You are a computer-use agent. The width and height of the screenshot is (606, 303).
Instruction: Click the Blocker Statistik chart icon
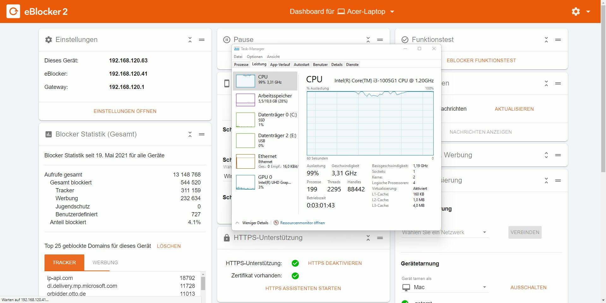(49, 134)
